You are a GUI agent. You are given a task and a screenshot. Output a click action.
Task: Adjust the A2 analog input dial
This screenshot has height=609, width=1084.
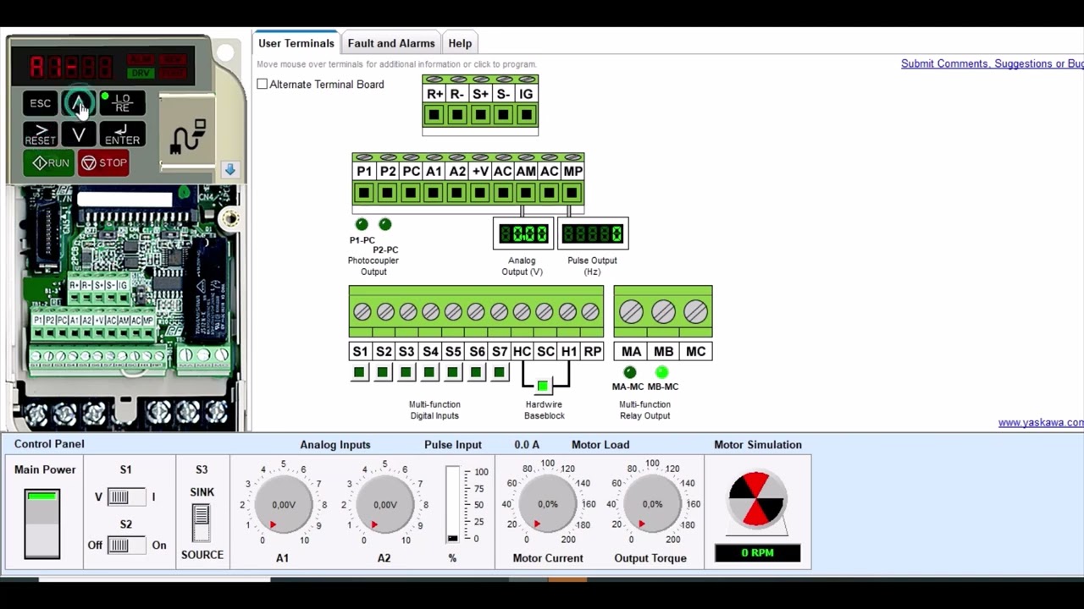pyautogui.click(x=385, y=505)
